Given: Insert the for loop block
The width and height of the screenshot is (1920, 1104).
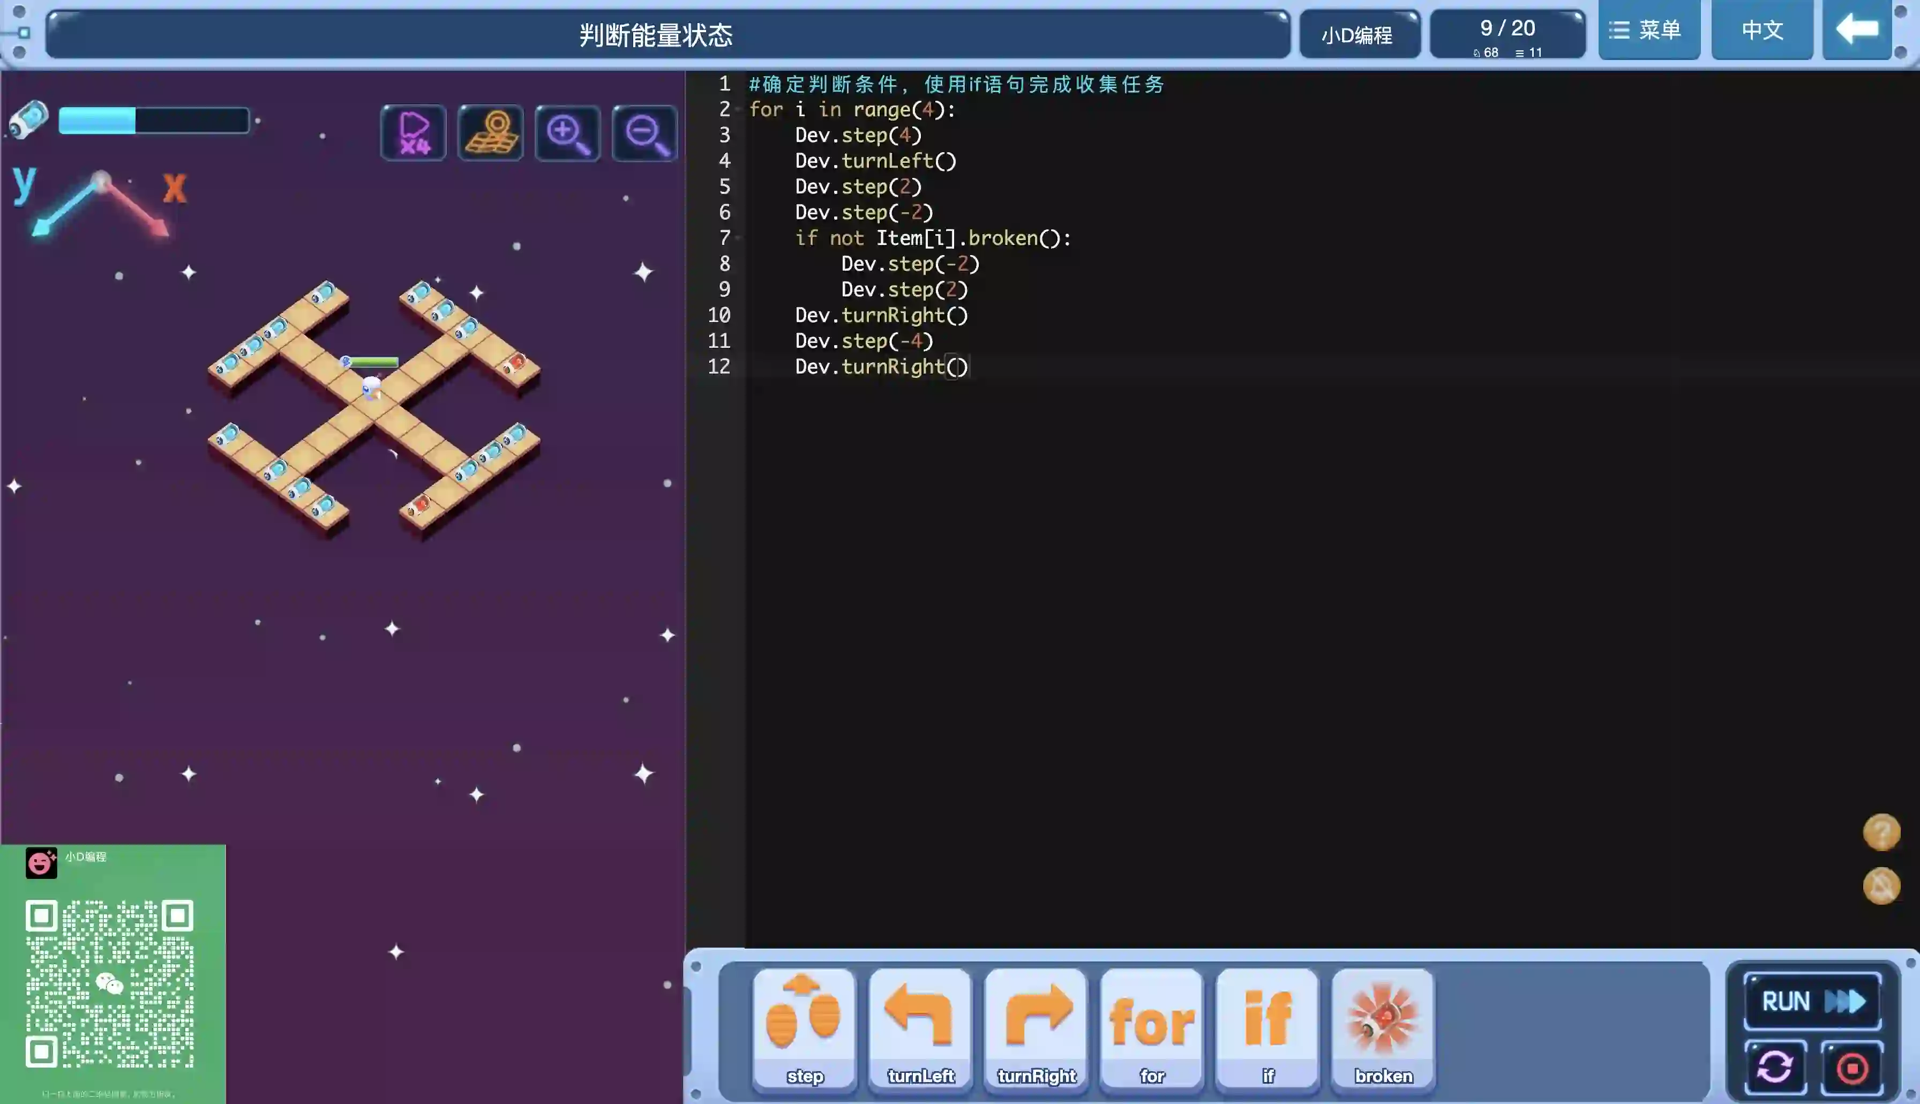Looking at the screenshot, I should [x=1152, y=1027].
